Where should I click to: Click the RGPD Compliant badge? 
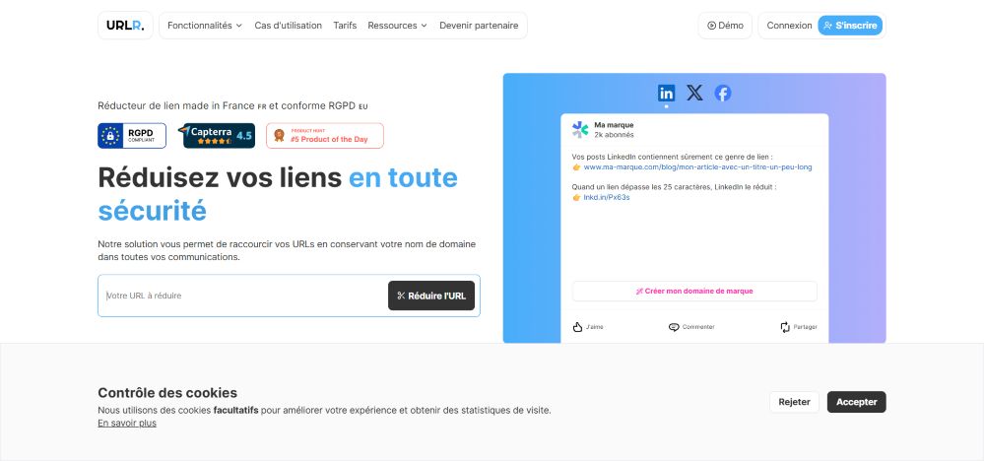(x=132, y=136)
